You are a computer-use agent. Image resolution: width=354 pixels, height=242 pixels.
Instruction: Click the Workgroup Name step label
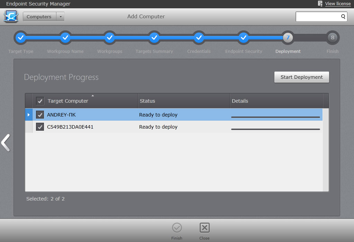[65, 52]
